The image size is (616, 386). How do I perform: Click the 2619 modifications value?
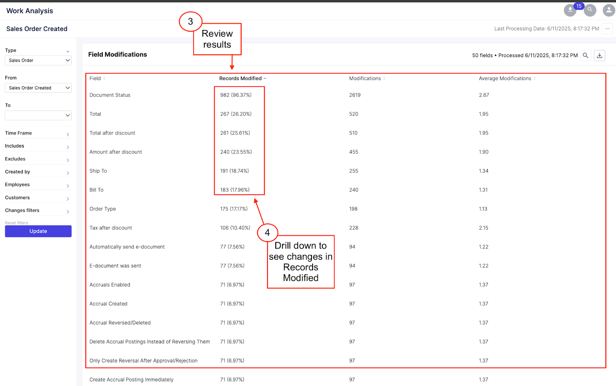[x=355, y=95]
